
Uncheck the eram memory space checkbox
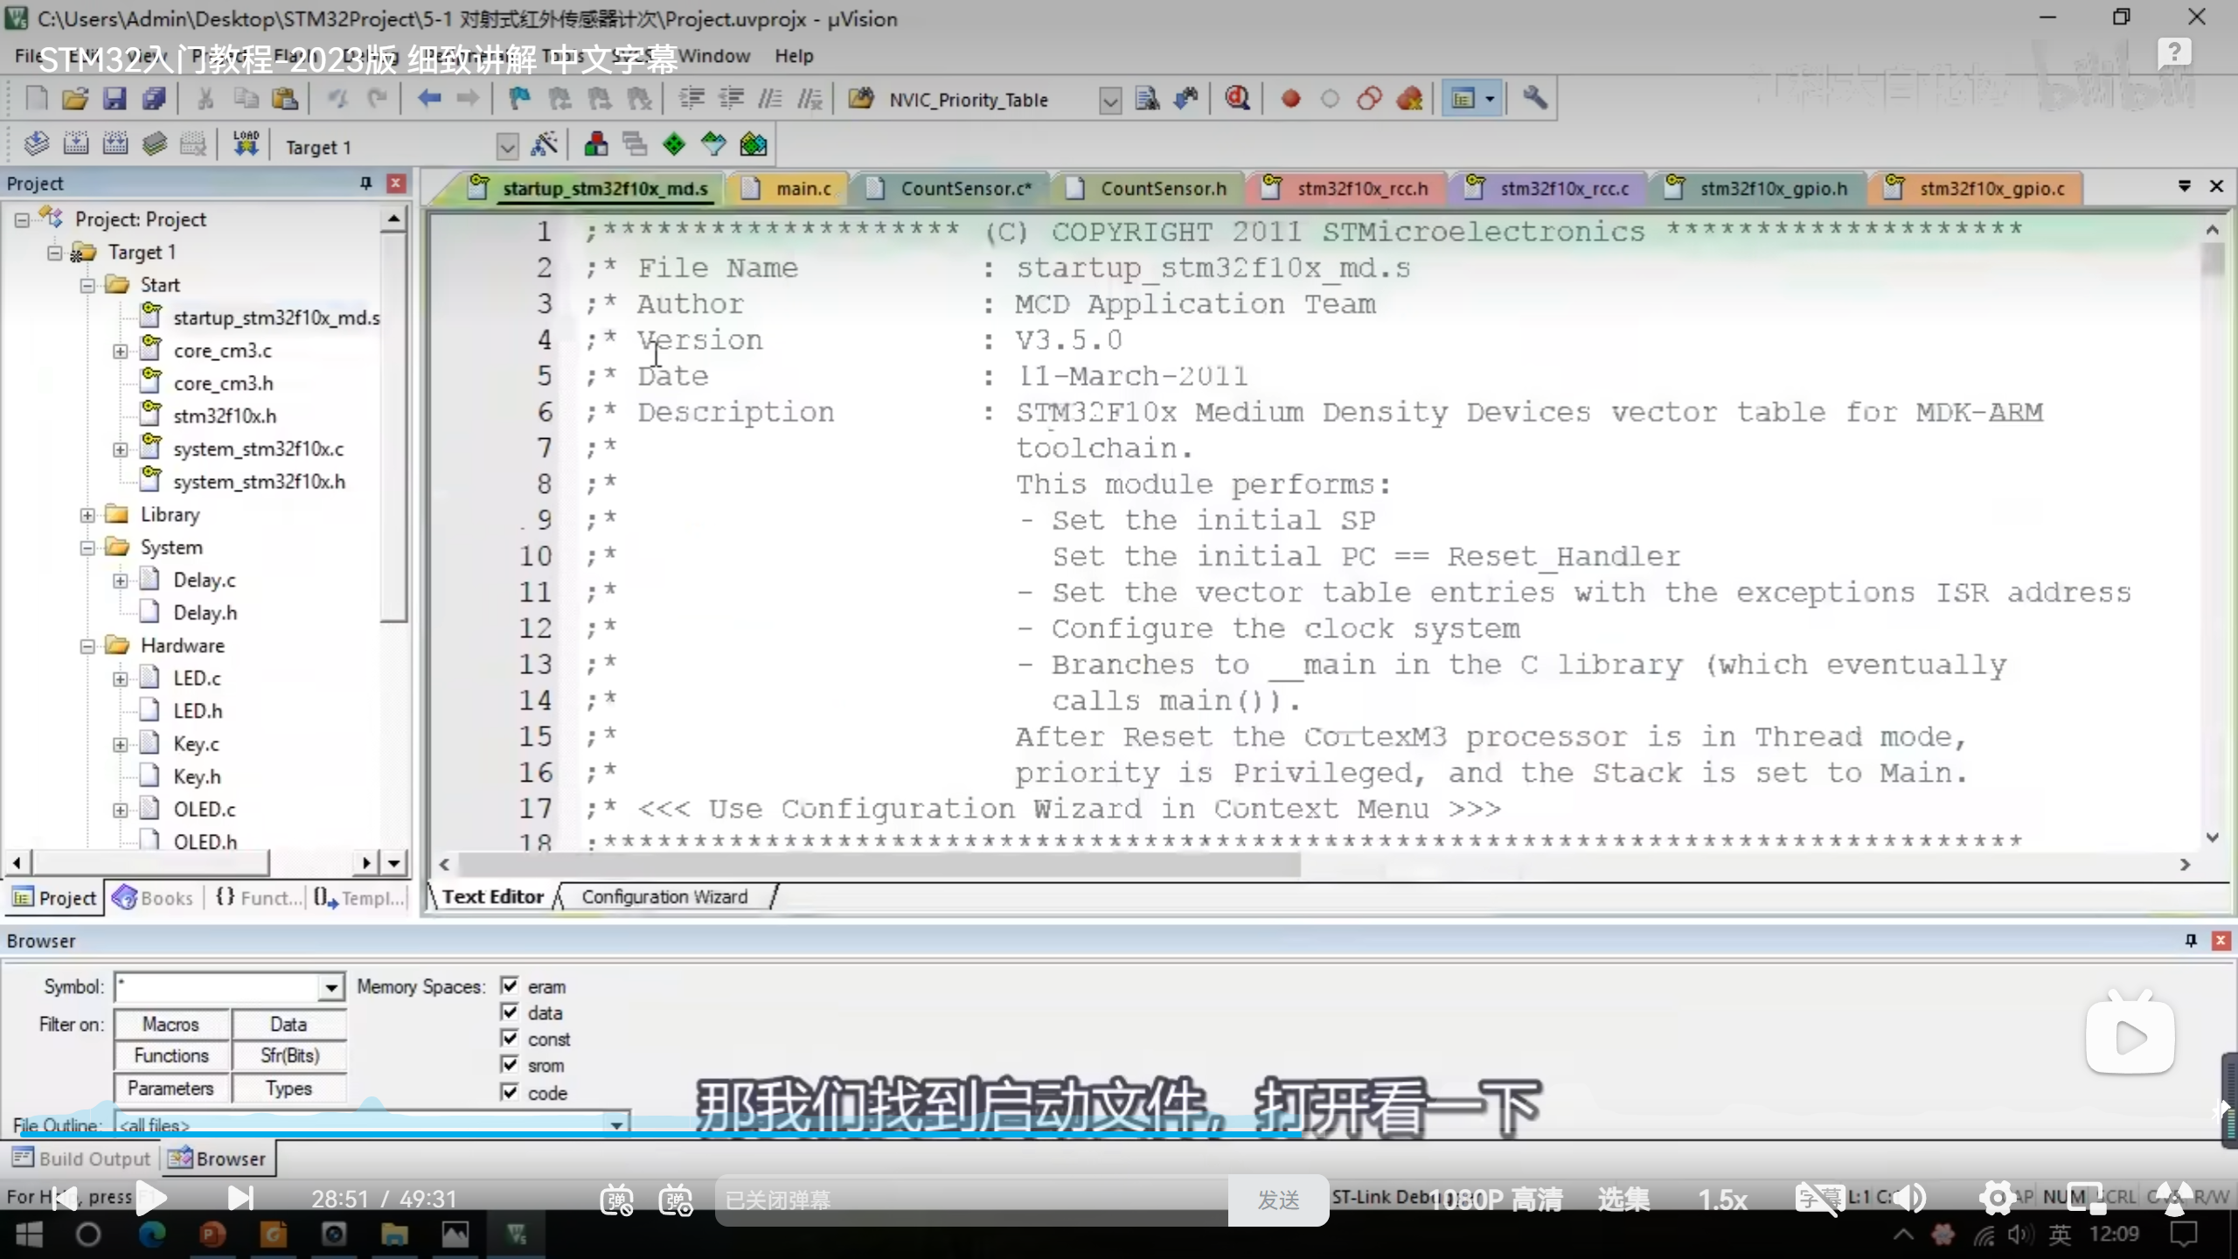click(510, 986)
